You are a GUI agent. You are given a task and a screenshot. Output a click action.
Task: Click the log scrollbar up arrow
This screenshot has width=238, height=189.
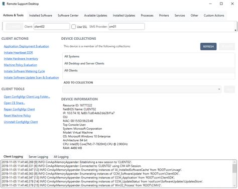point(234,162)
